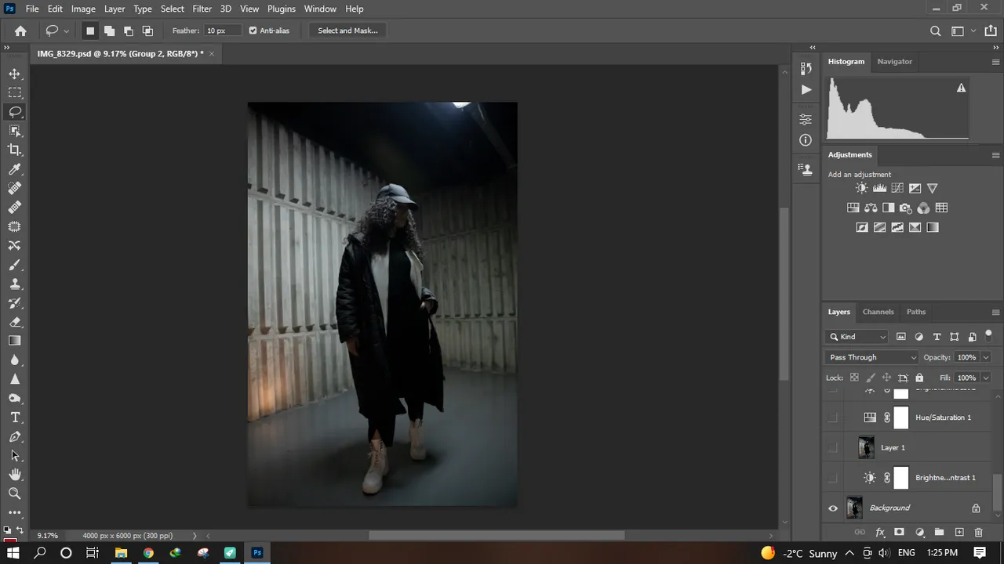Select the Gradient tool
Image resolution: width=1004 pixels, height=564 pixels.
pos(15,341)
